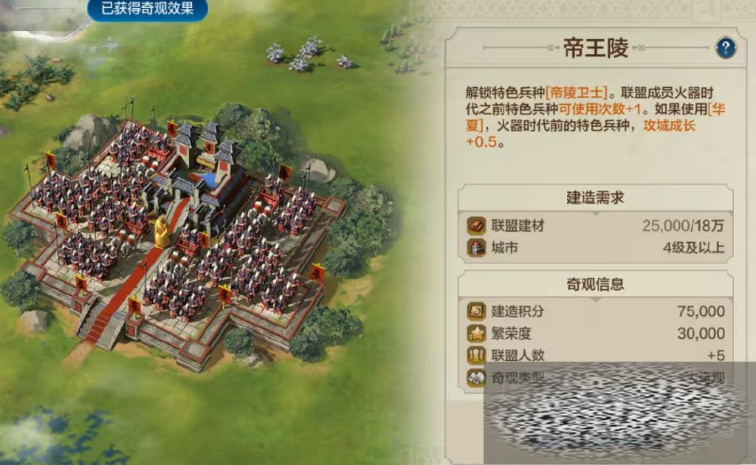Open the [帝陵卫士] unit link

576,92
